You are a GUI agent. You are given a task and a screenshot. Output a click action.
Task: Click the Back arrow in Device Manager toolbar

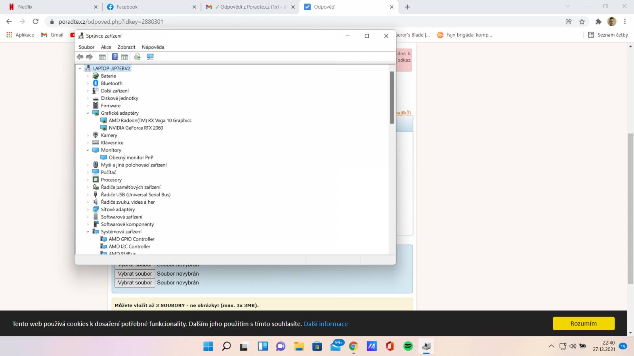(x=80, y=57)
